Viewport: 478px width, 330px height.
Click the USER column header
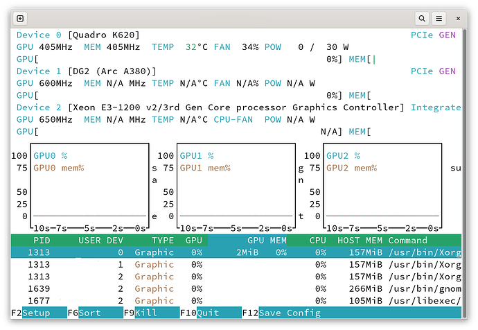pos(89,241)
